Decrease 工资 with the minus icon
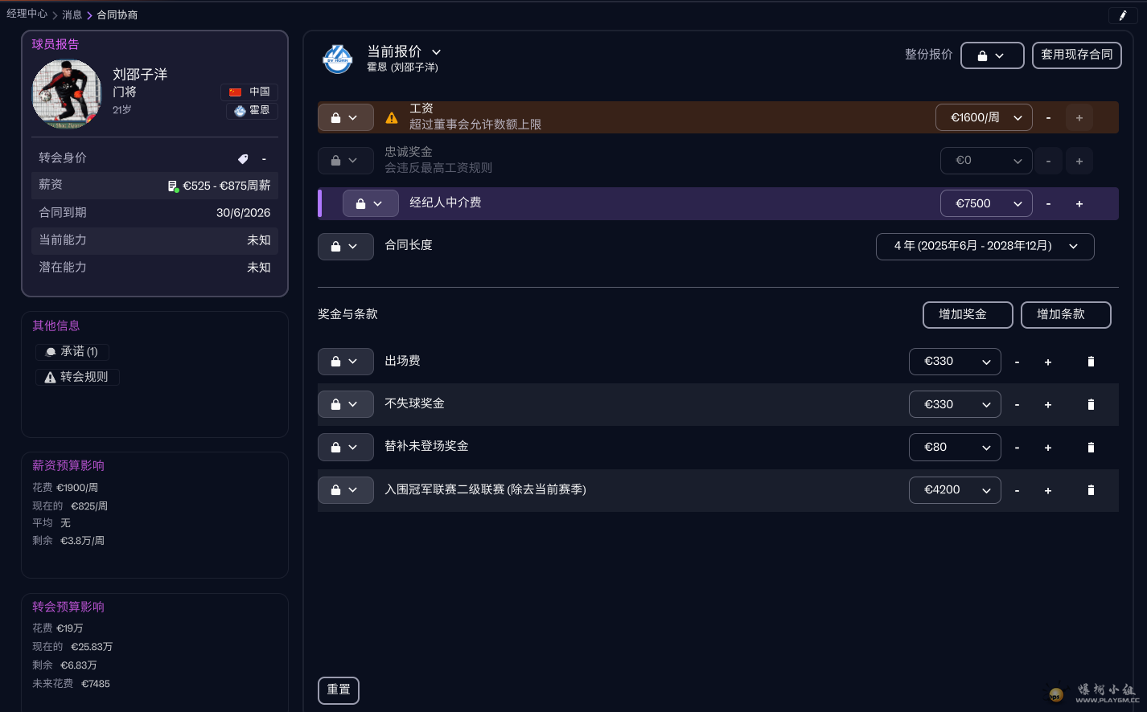 coord(1048,118)
